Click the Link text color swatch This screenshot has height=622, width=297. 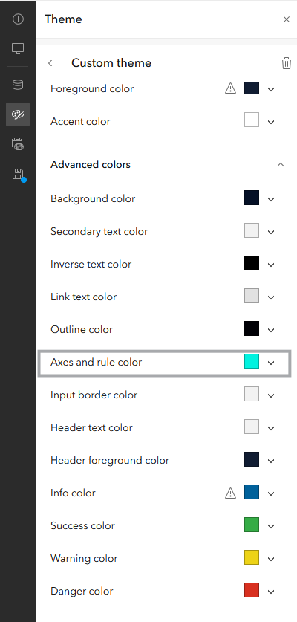point(252,296)
